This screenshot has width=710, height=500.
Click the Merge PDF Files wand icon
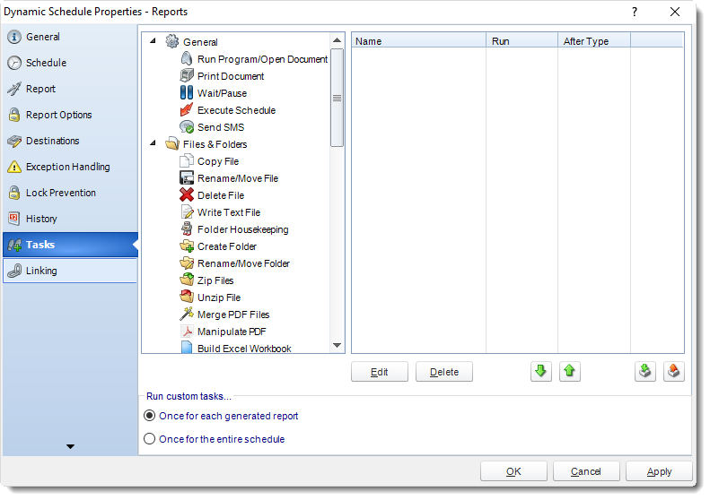pyautogui.click(x=186, y=314)
